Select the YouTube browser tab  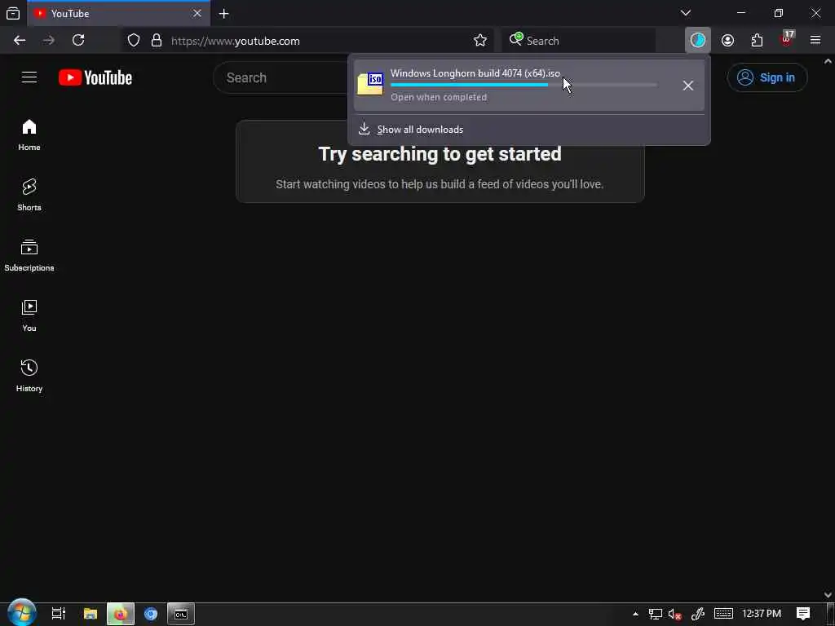click(119, 13)
